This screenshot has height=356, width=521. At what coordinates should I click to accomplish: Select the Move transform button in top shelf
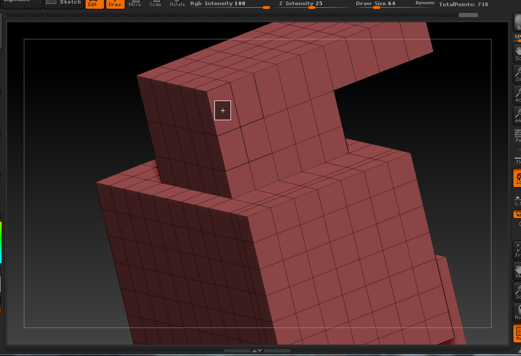(x=135, y=4)
